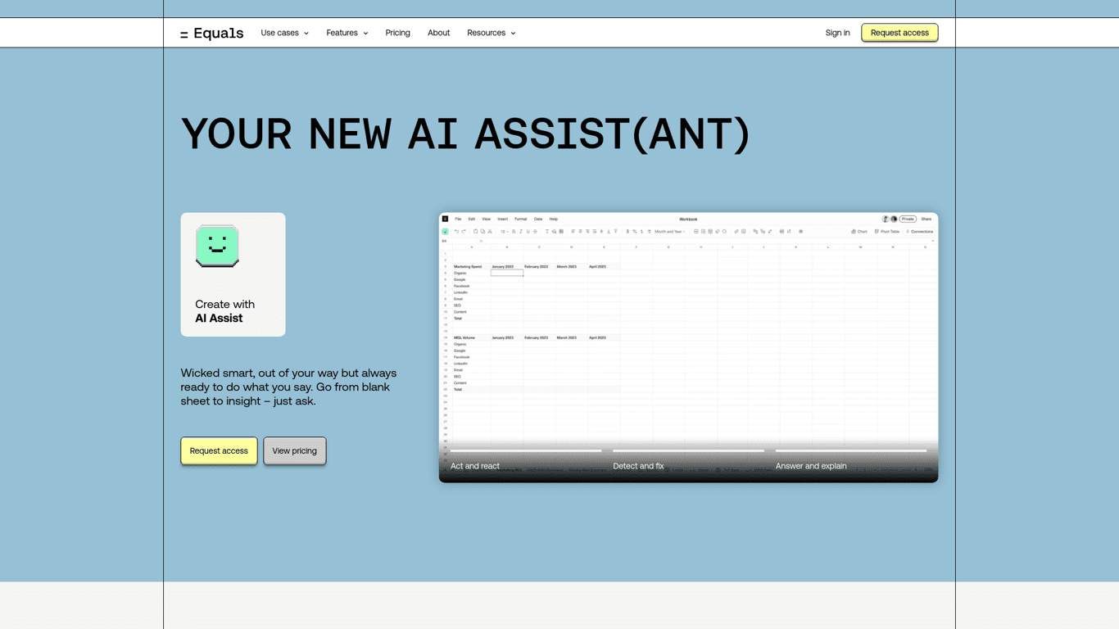Click the user avatar beside Private

[x=886, y=219]
